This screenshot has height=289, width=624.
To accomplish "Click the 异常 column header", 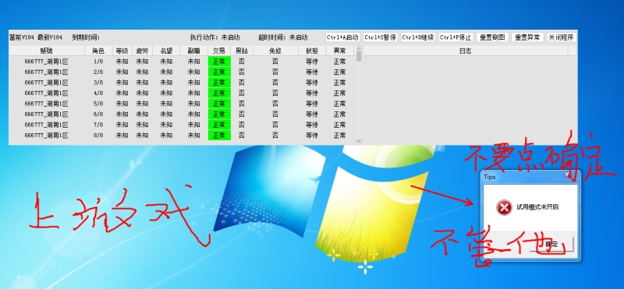I will 339,51.
